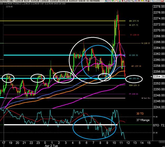Click the blue-red globe icon in toolbar
Viewport: 165px width, 147px height.
click(106, 1)
